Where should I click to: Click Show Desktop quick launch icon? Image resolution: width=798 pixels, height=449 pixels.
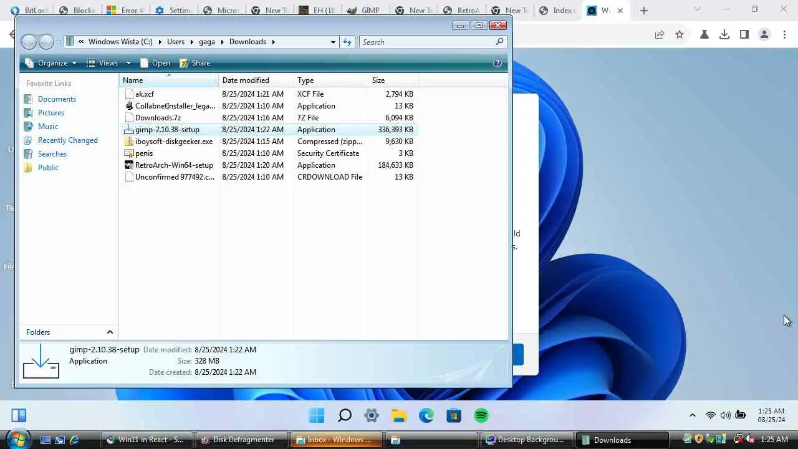pos(46,440)
